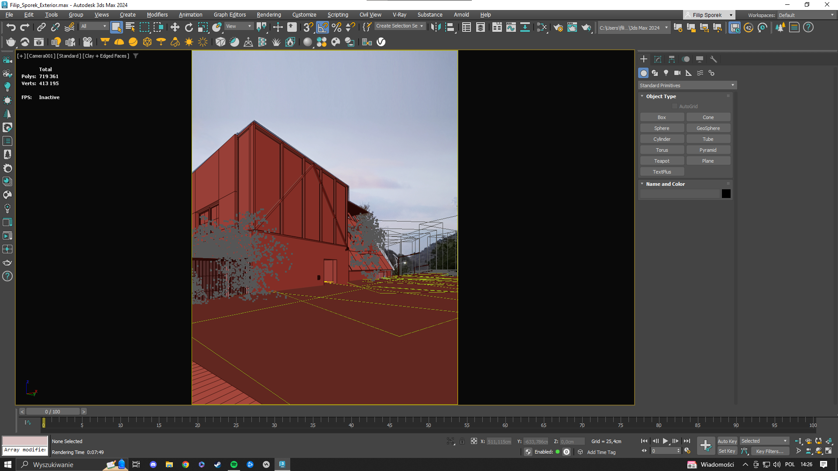The height and width of the screenshot is (471, 838).
Task: Toggle Auto Key animation mode
Action: pyautogui.click(x=727, y=441)
